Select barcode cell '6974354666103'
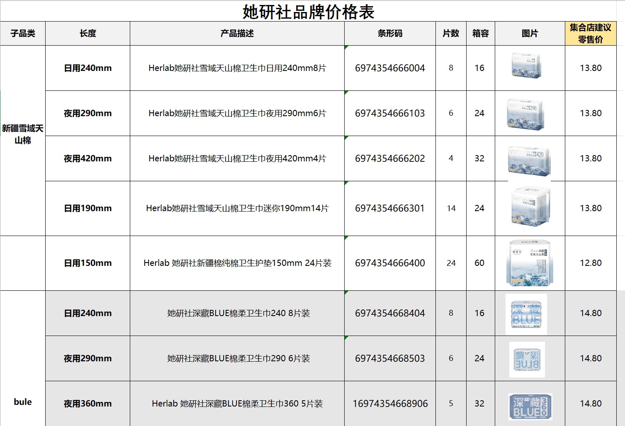This screenshot has height=426, width=625. pos(390,113)
